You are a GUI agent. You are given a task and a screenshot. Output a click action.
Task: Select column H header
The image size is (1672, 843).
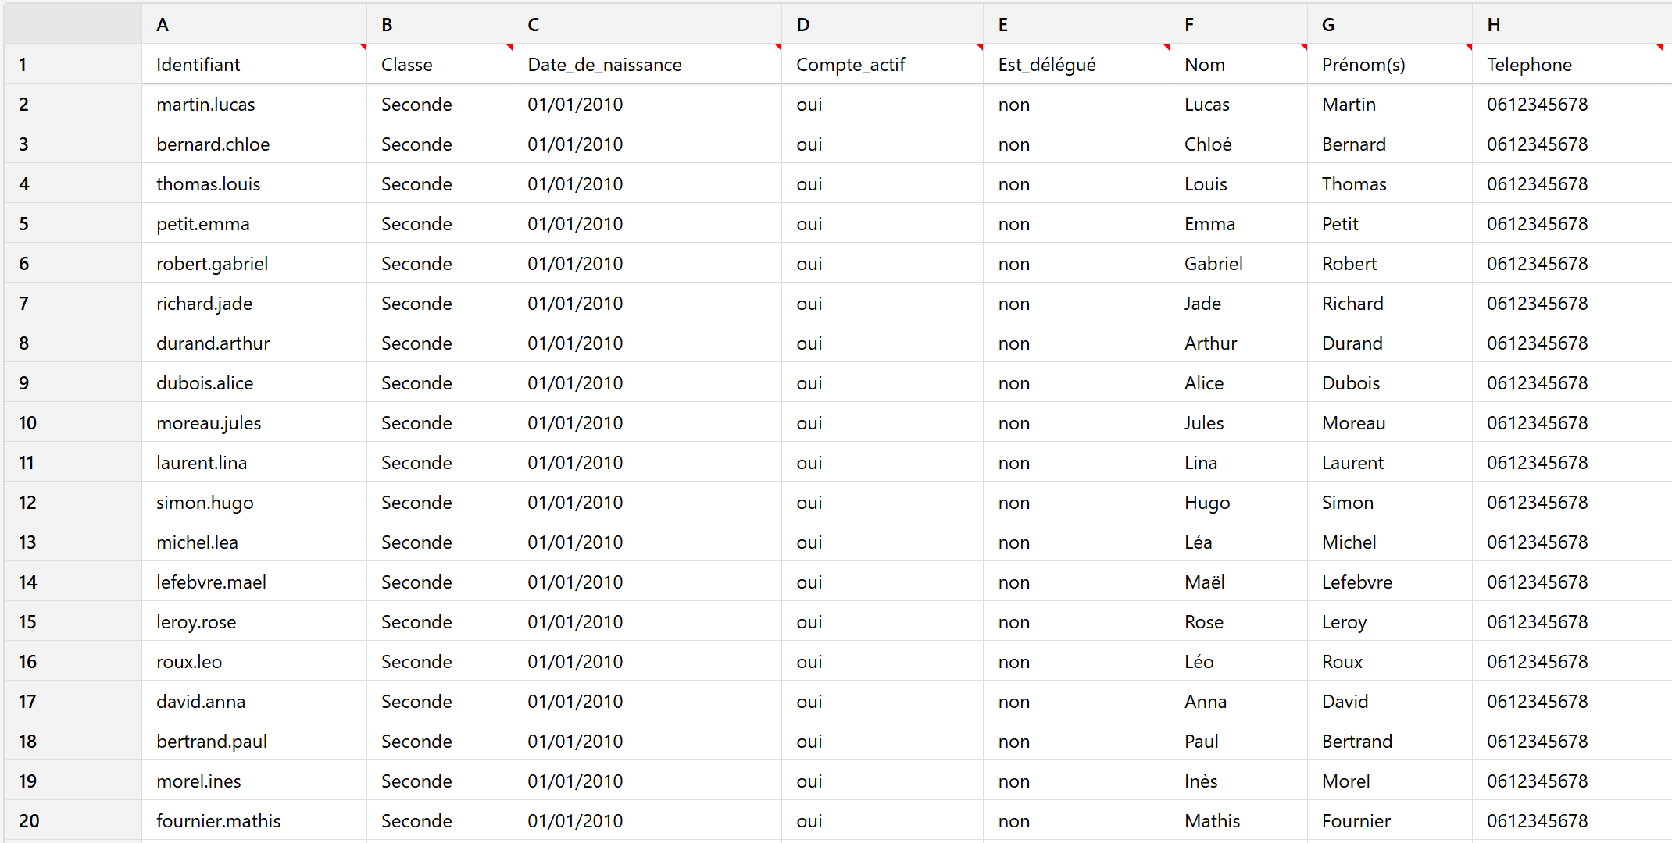[1567, 24]
